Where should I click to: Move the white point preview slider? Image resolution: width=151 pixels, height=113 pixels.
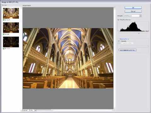click(139, 33)
